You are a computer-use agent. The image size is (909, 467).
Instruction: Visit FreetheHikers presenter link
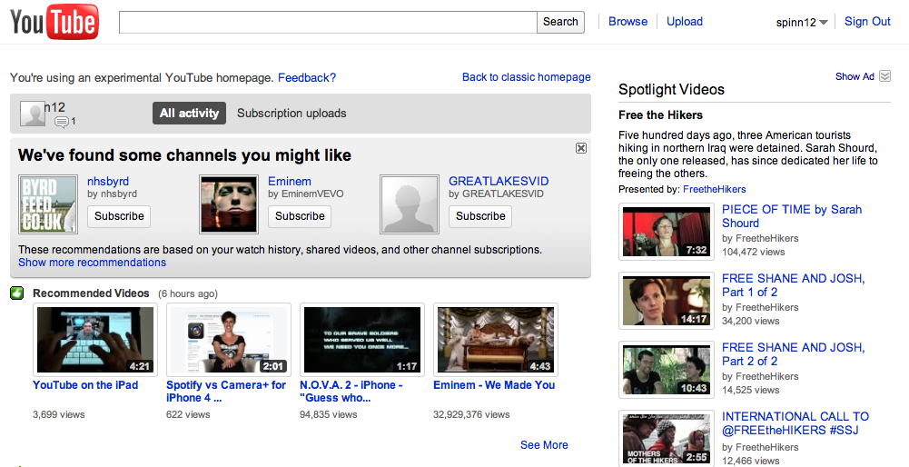click(x=714, y=189)
